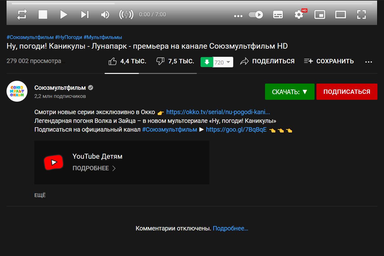Open the #НуПогоди hashtag
The width and height of the screenshot is (384, 256).
coord(69,37)
